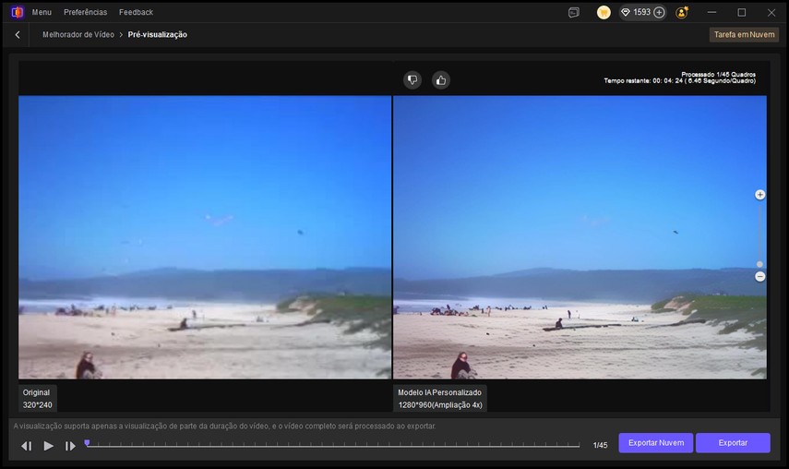Screen dimensions: 789x469
Task: Click the enhanced video preview
Action: tap(580, 237)
